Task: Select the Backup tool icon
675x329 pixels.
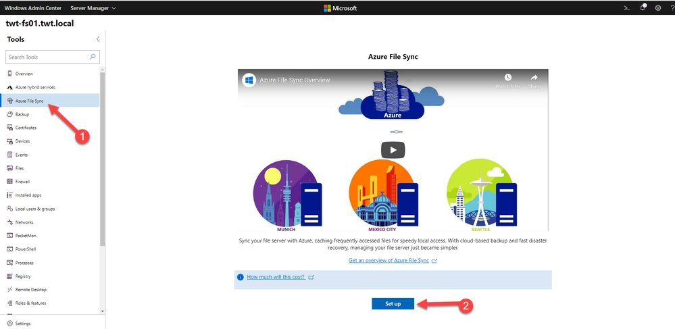Action: [9, 114]
